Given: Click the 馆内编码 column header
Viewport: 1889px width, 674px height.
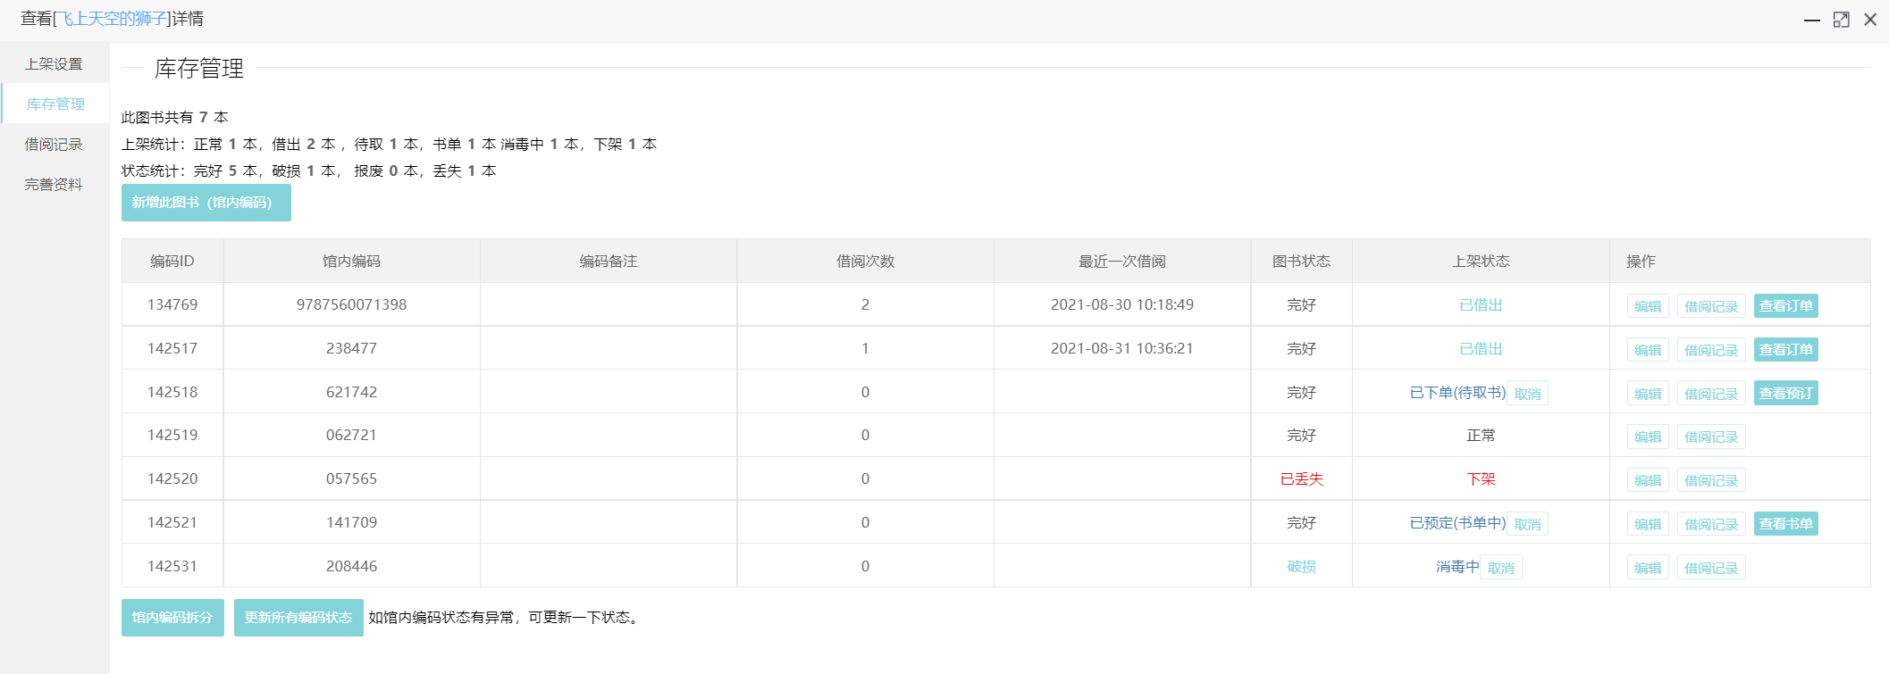Looking at the screenshot, I should [351, 262].
